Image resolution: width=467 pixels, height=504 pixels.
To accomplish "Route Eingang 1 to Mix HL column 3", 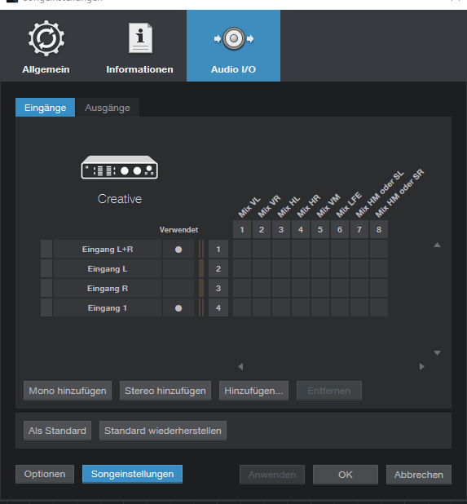I will coord(281,308).
